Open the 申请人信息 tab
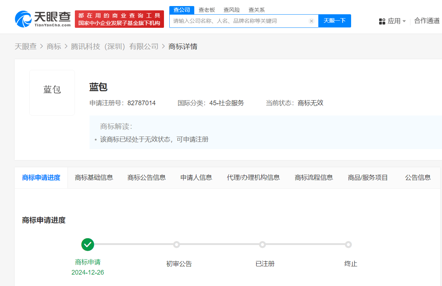This screenshot has height=286, width=442. (x=196, y=178)
